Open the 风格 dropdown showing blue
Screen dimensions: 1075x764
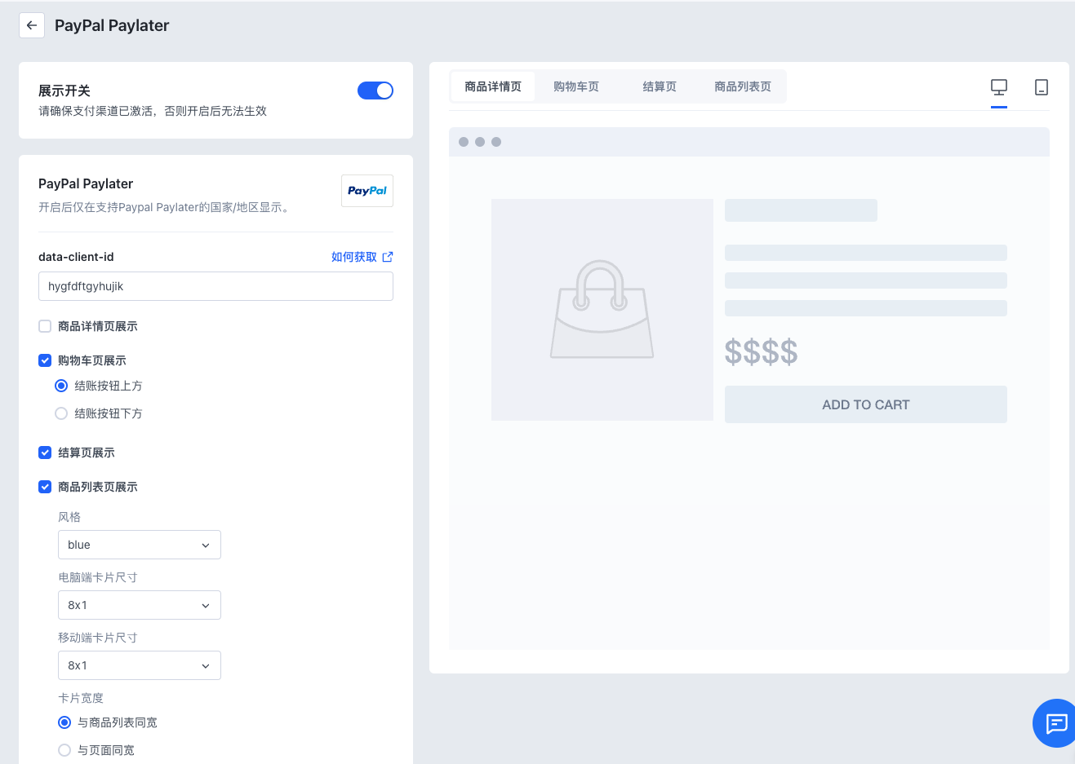point(140,545)
